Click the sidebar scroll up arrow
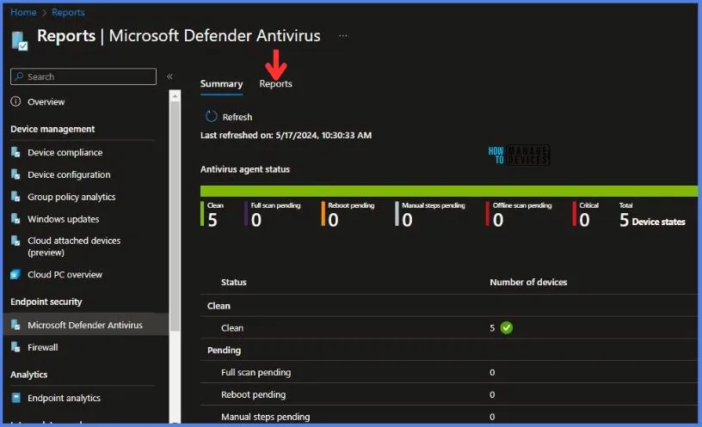 (x=175, y=95)
